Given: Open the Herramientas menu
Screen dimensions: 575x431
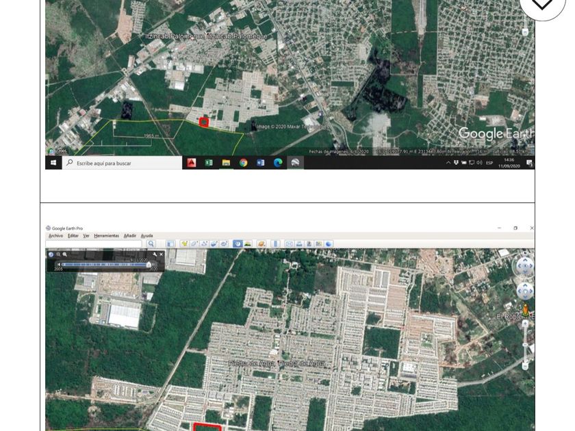Looking at the screenshot, I should click(106, 235).
